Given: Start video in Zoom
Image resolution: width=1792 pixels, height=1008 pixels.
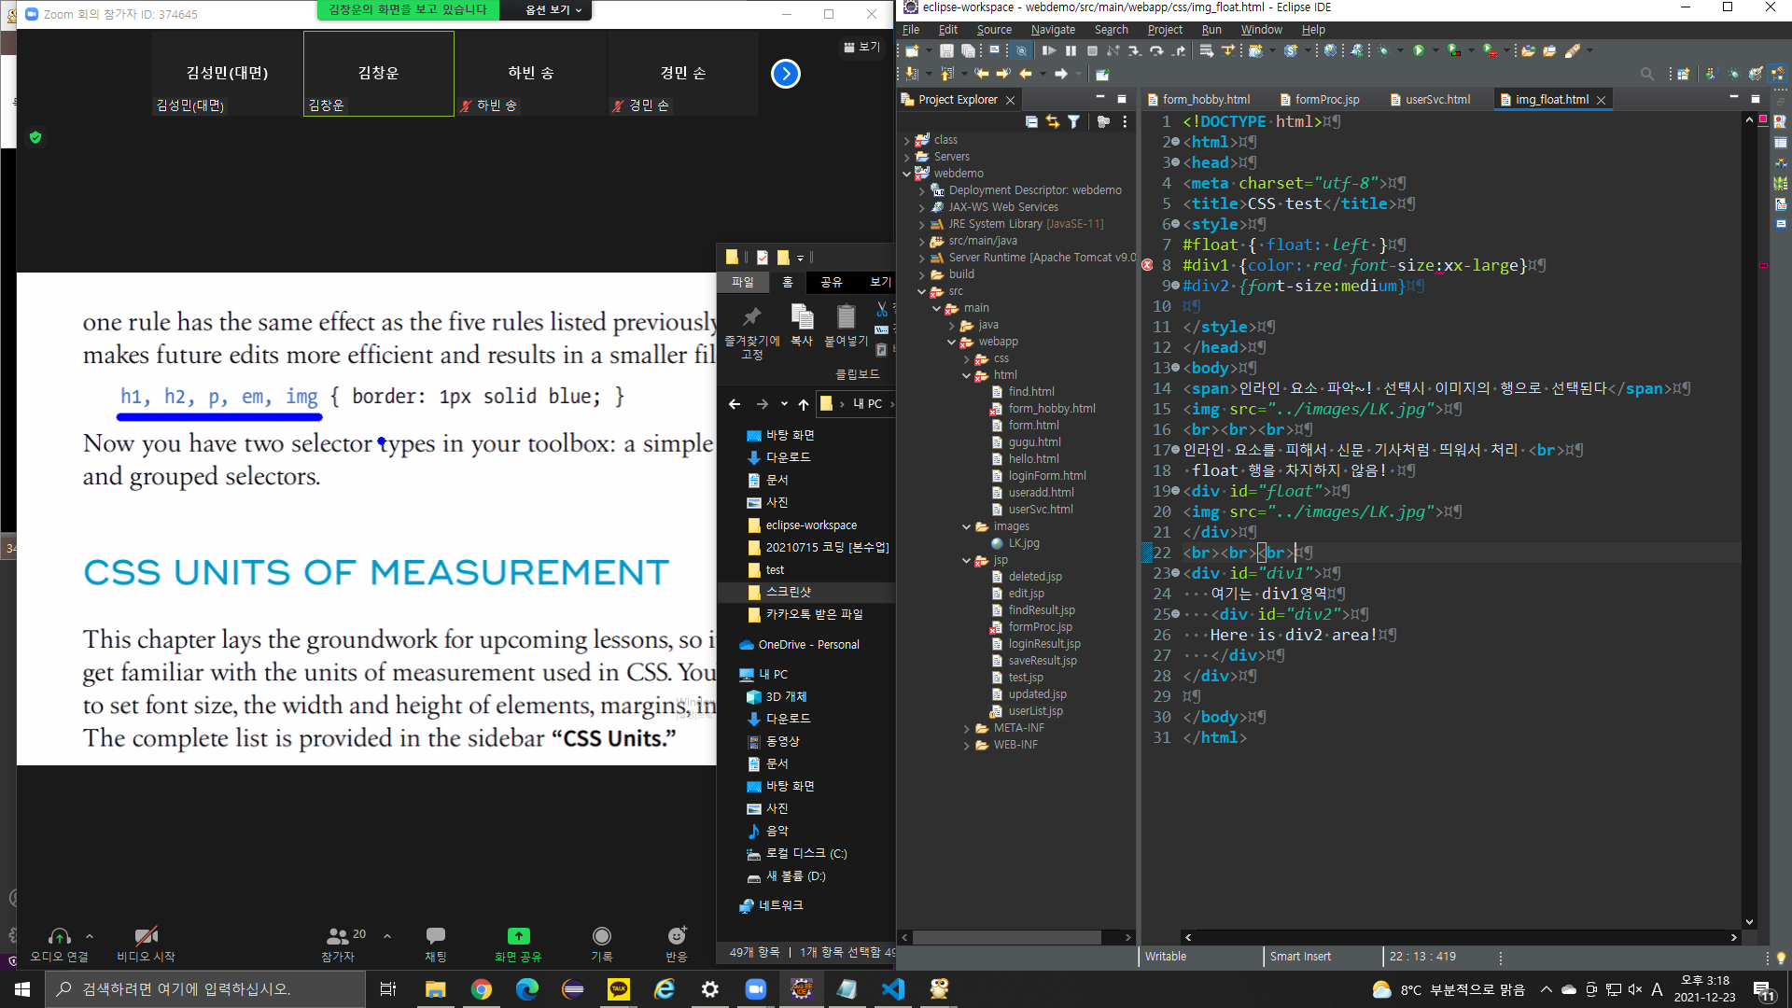Looking at the screenshot, I should coord(146,942).
